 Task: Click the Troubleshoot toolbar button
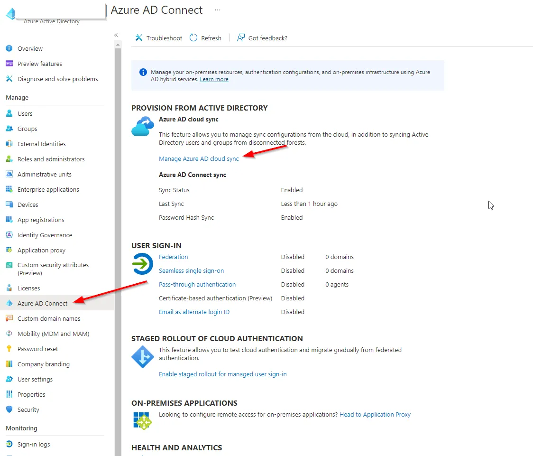coord(159,38)
